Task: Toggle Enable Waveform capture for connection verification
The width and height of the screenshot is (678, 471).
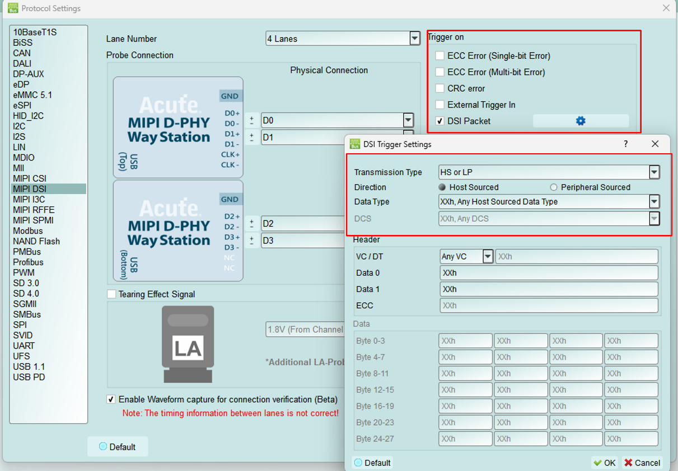Action: pyautogui.click(x=111, y=399)
